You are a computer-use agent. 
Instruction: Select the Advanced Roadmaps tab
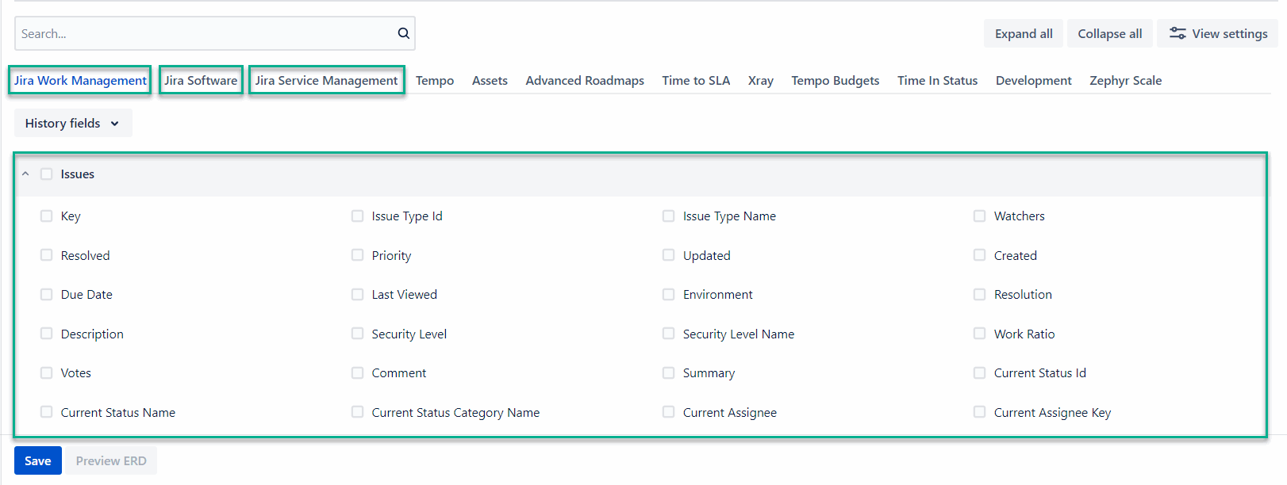585,81
